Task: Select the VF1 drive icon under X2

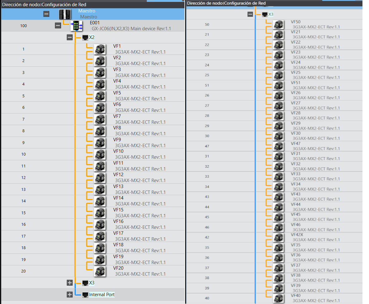Action: point(100,49)
